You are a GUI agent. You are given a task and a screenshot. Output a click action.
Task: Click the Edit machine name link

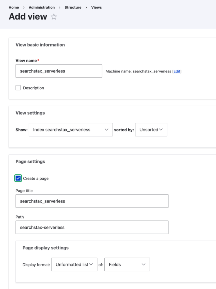[177, 71]
